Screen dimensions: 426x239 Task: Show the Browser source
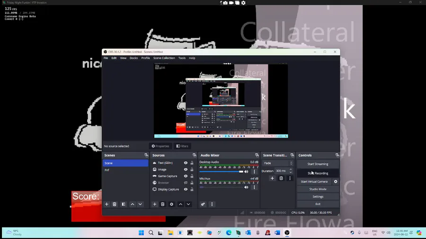pyautogui.click(x=186, y=183)
